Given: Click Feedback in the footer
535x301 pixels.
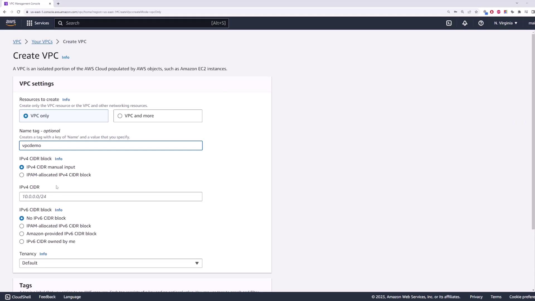Looking at the screenshot, I should pos(47,297).
